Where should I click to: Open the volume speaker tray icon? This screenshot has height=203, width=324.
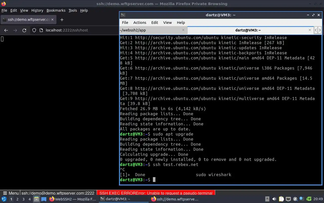274,199
